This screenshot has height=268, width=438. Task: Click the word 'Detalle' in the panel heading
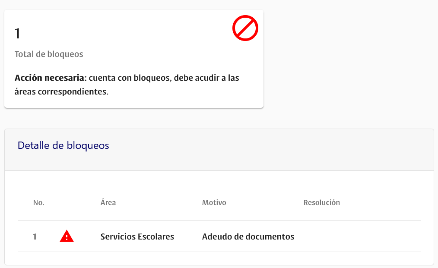click(x=33, y=145)
